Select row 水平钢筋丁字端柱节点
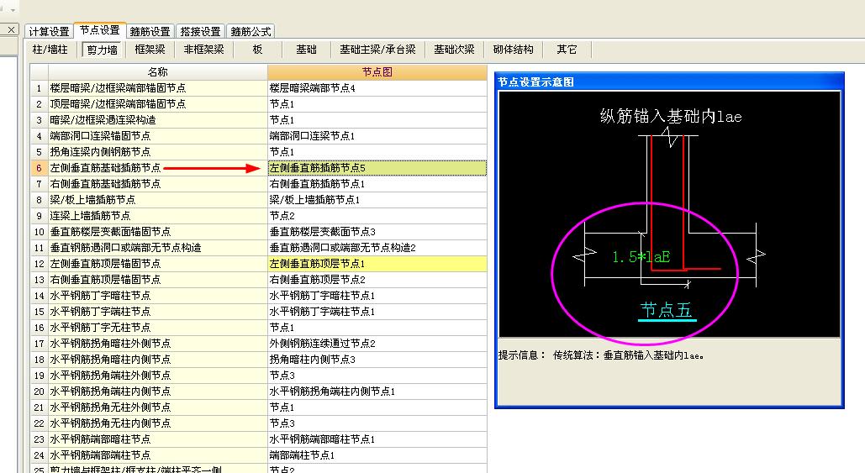The image size is (865, 473). pos(158,312)
